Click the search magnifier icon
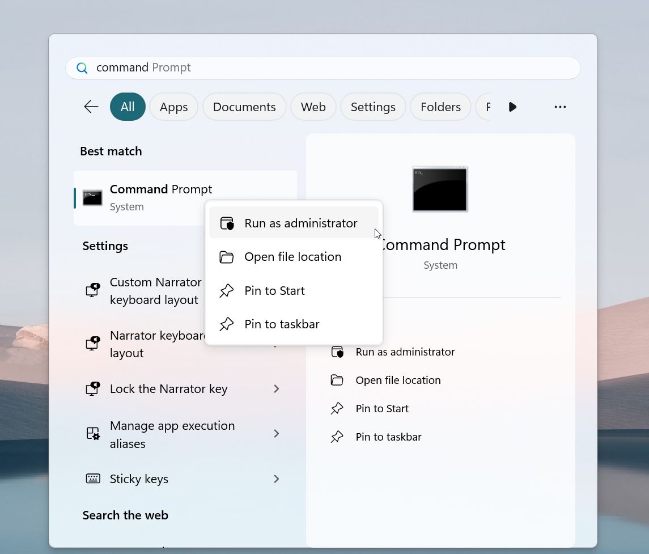Image resolution: width=649 pixels, height=554 pixels. pyautogui.click(x=82, y=68)
